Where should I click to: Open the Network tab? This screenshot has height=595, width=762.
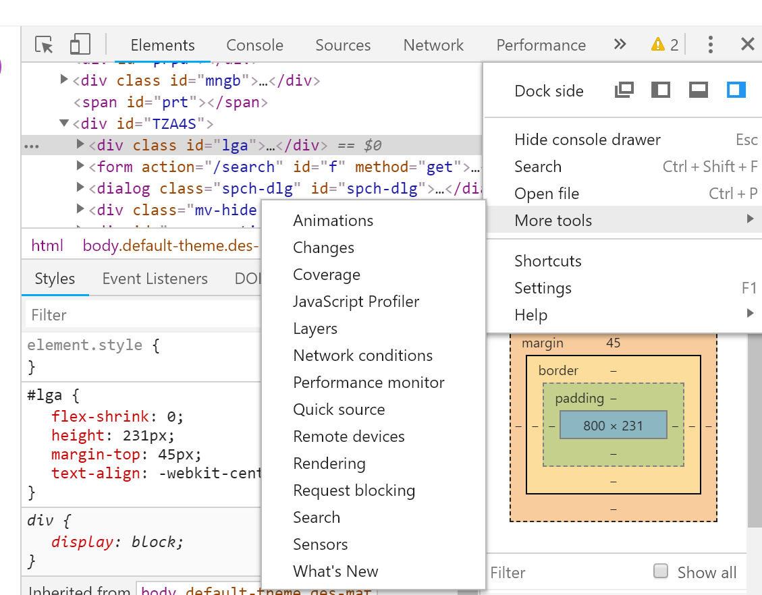(x=433, y=45)
